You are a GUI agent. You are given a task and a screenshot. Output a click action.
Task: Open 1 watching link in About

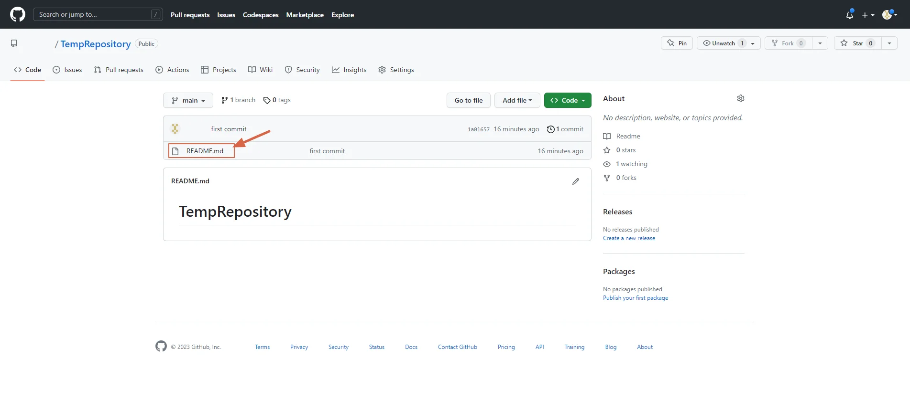pos(625,164)
